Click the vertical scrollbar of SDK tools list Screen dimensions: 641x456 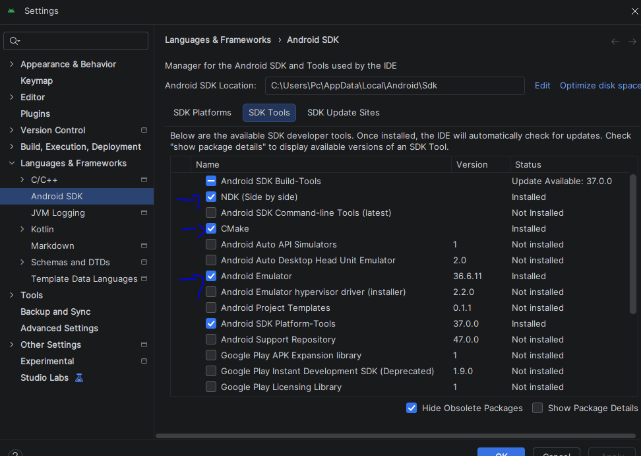[633, 244]
